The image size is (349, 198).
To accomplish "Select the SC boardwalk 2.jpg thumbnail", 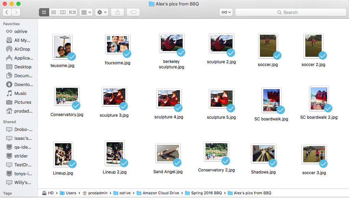I will (319, 99).
